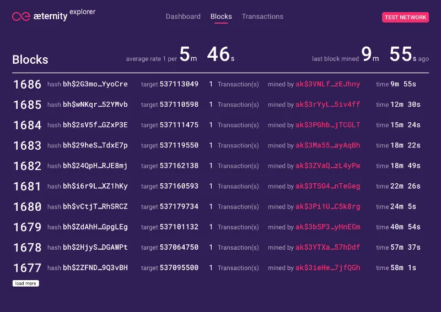Select hash bh$2HjyS…DGAWPt

[x=95, y=247]
